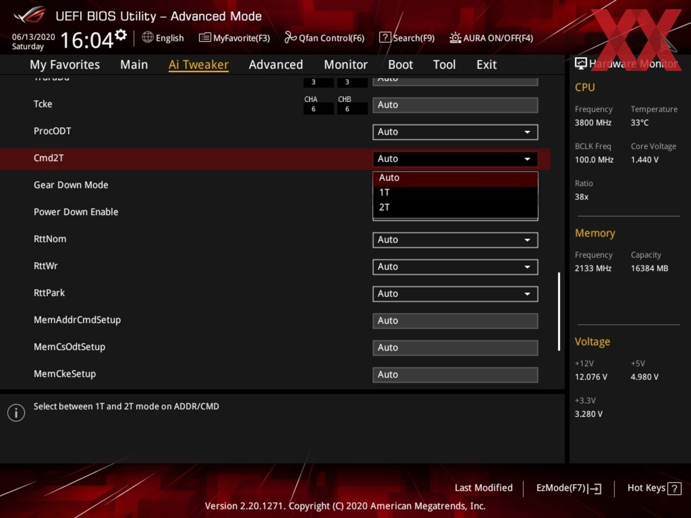
Task: Click the info icon in the help area
Action: pyautogui.click(x=16, y=412)
